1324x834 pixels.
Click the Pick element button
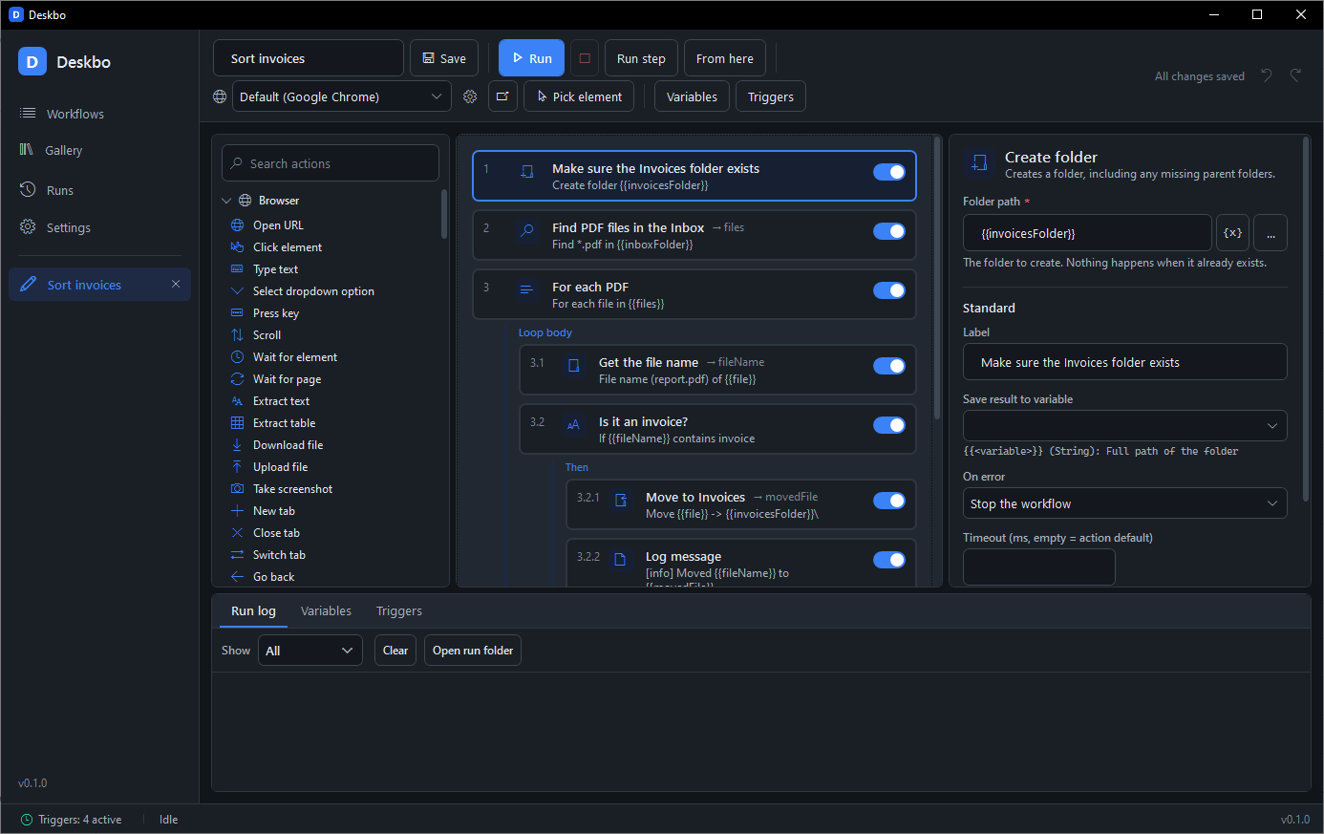(579, 96)
